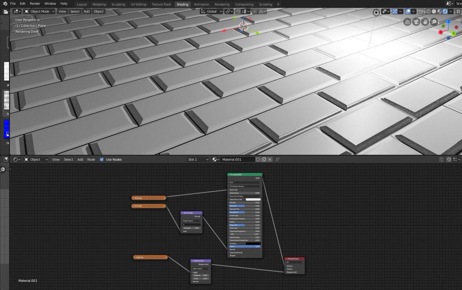Open the Help menu
The height and width of the screenshot is (290, 462).
(x=64, y=3)
